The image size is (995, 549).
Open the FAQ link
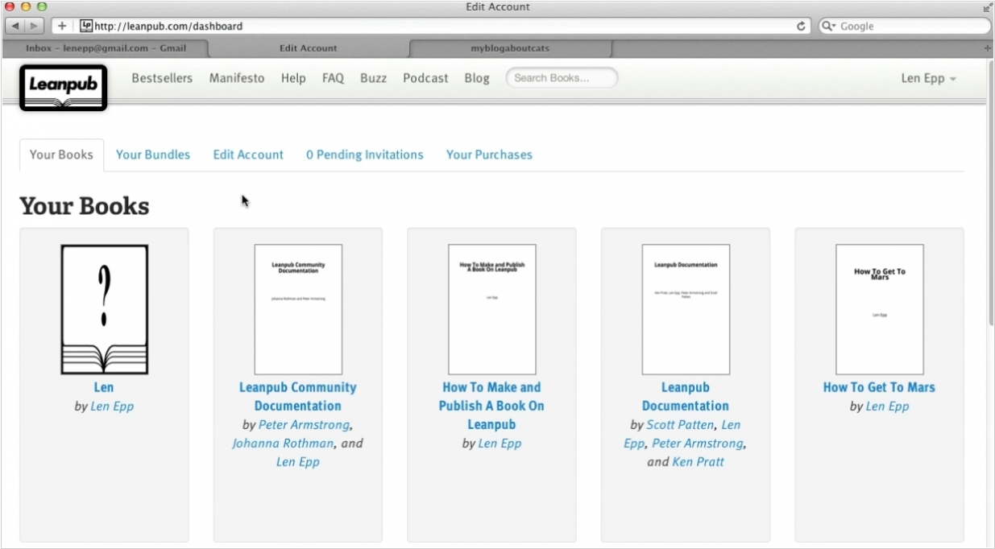tap(333, 78)
